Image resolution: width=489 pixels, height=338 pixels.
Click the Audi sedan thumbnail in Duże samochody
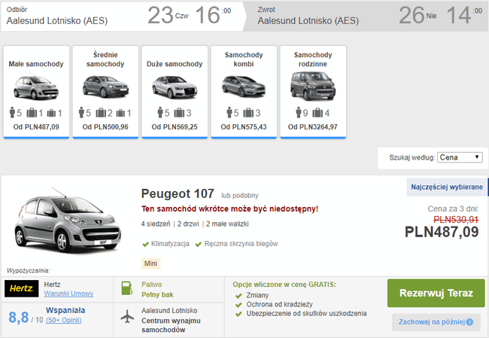pos(175,87)
